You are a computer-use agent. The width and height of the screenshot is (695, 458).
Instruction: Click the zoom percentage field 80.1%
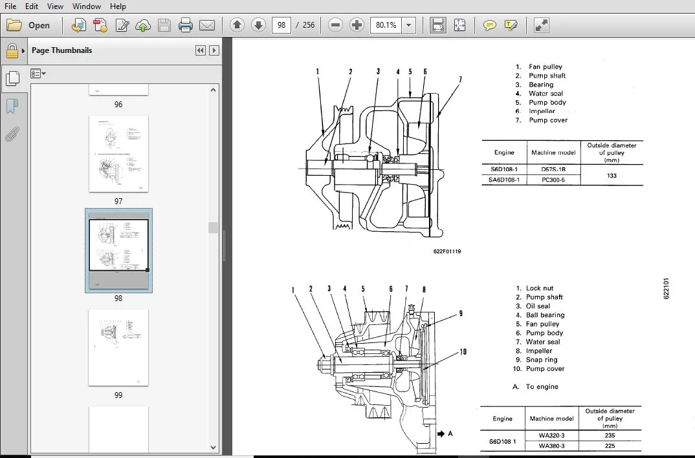pos(386,25)
